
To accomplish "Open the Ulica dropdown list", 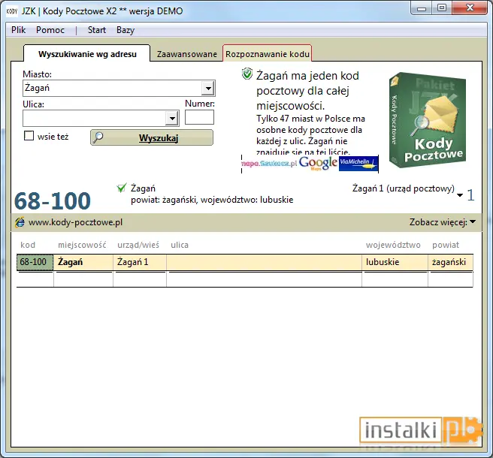I will pos(172,119).
